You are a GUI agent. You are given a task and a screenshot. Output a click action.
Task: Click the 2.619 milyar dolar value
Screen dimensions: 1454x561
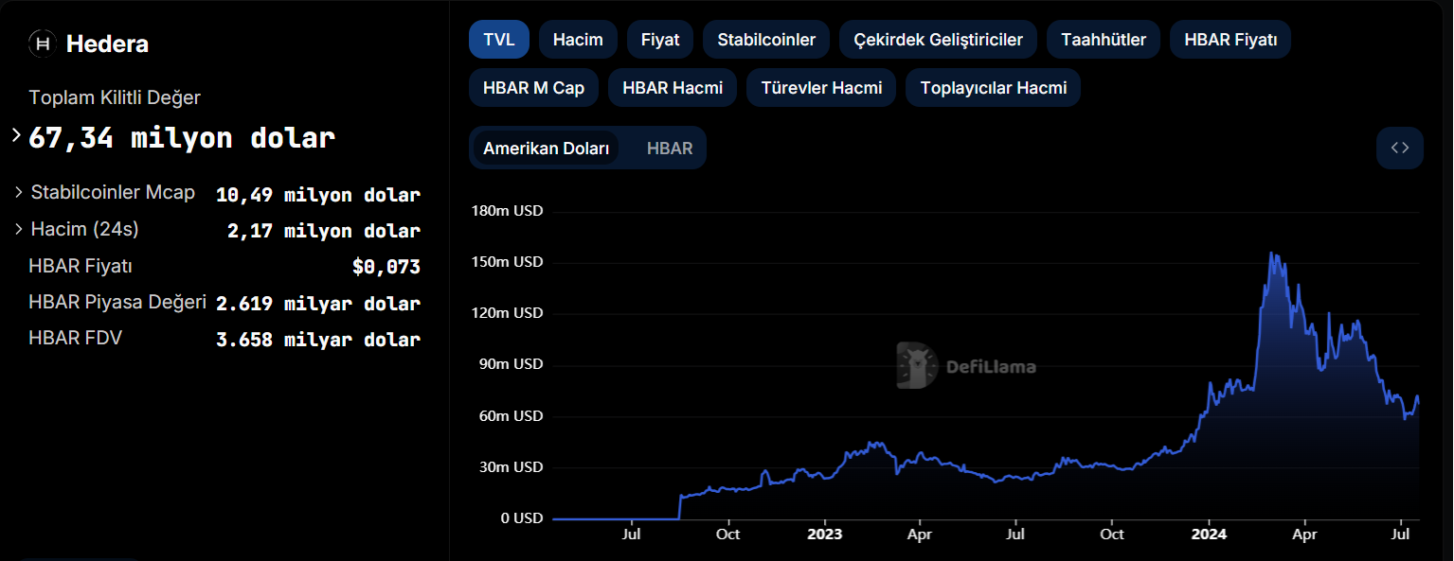(x=318, y=304)
